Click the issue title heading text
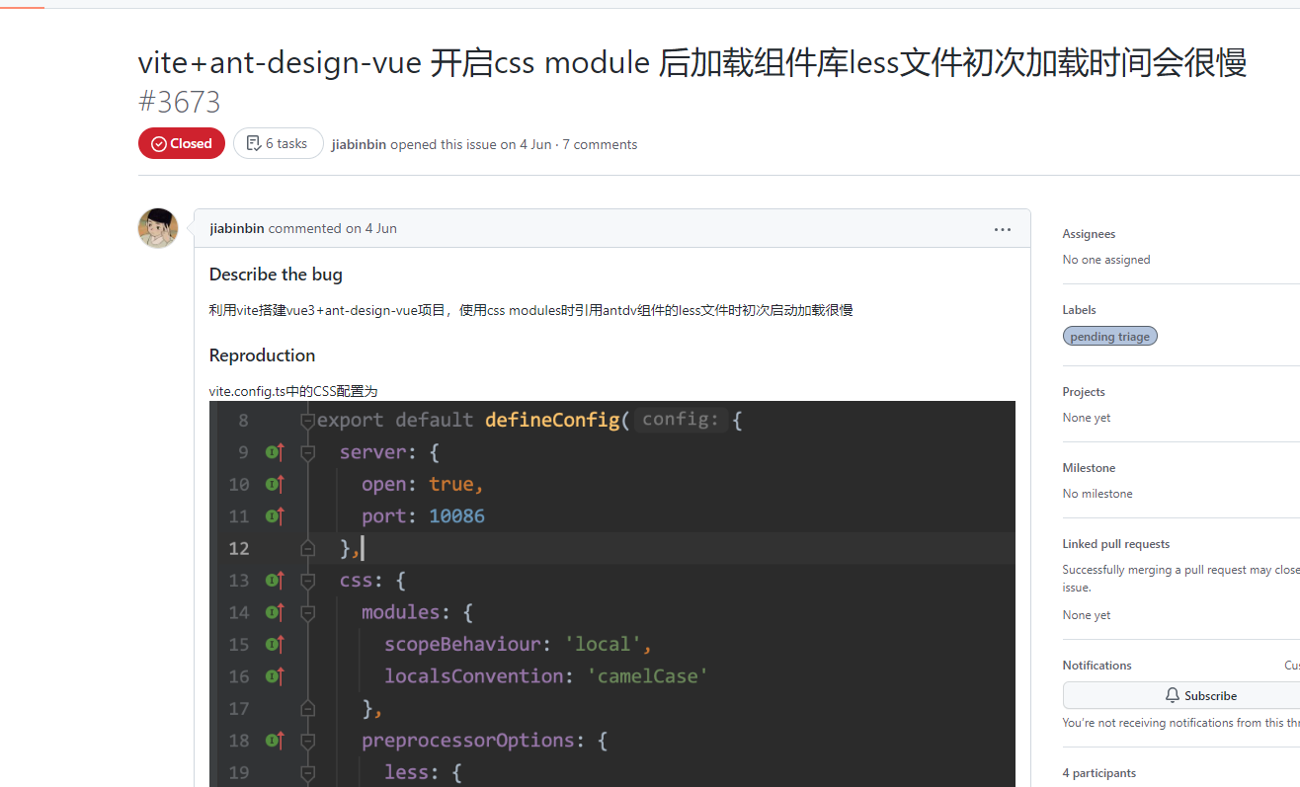Viewport: 1300px width, 787px height. click(x=691, y=63)
